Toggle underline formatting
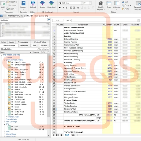Screen dimensions: 141x141 tap(67, 8)
